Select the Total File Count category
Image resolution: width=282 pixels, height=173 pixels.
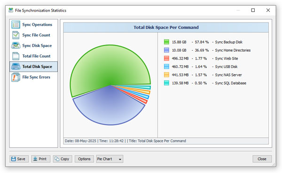pyautogui.click(x=34, y=56)
